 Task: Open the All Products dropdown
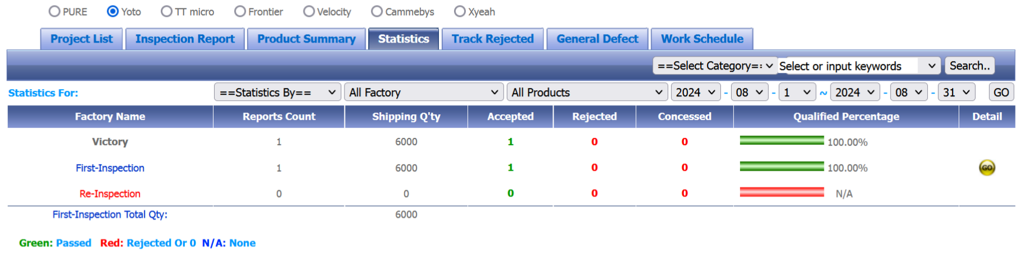point(587,92)
